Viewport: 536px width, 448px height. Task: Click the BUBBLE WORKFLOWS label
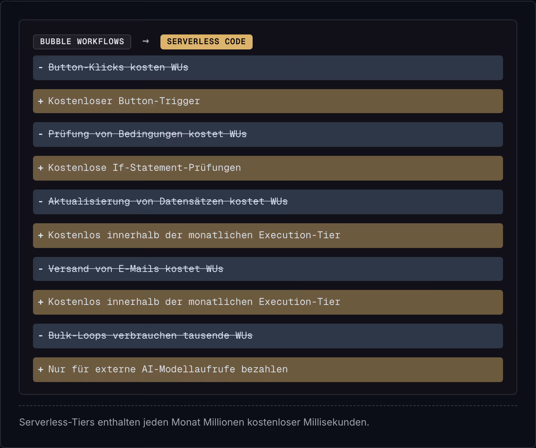click(x=82, y=42)
